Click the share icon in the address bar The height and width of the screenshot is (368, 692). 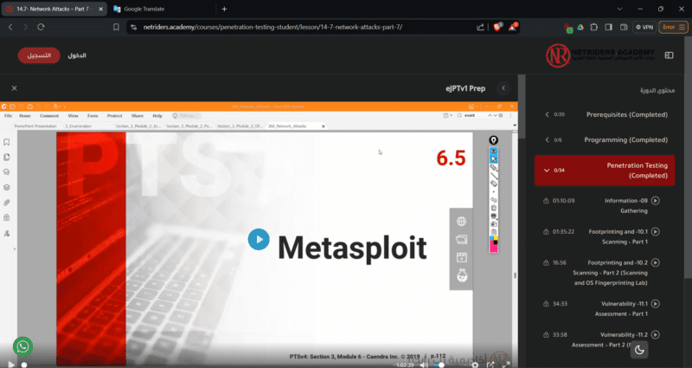[x=480, y=27]
